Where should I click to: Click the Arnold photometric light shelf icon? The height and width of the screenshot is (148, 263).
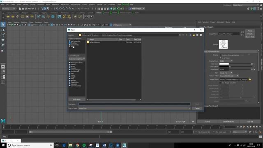[x=18, y=16]
